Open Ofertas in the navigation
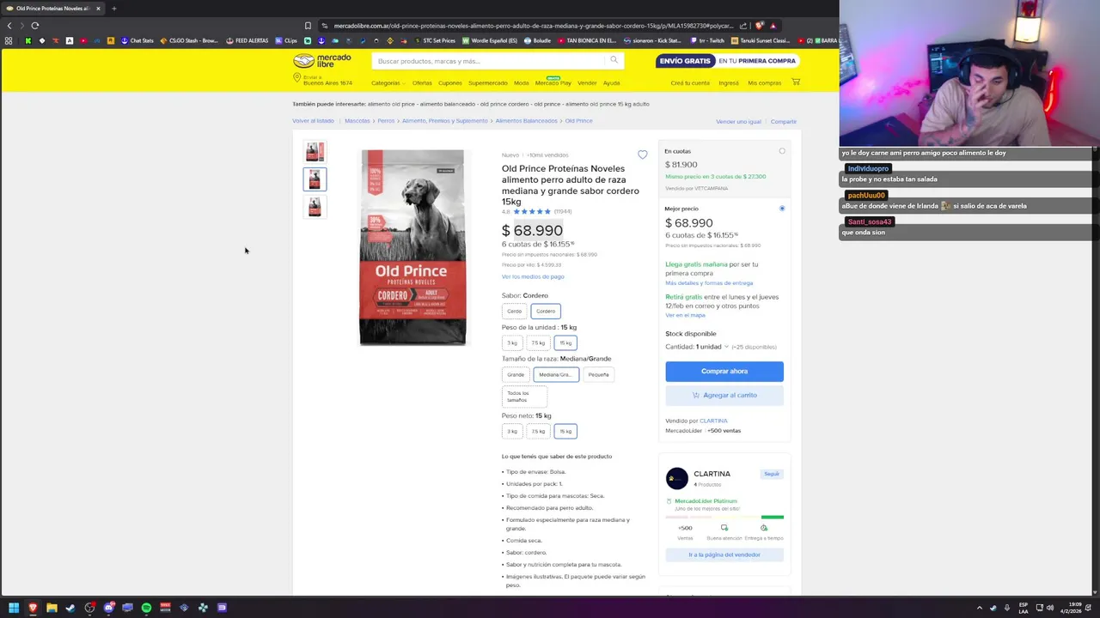 (x=422, y=83)
